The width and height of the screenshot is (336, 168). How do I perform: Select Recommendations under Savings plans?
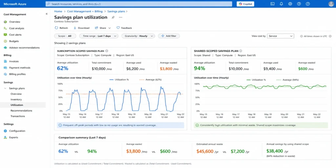21,111
